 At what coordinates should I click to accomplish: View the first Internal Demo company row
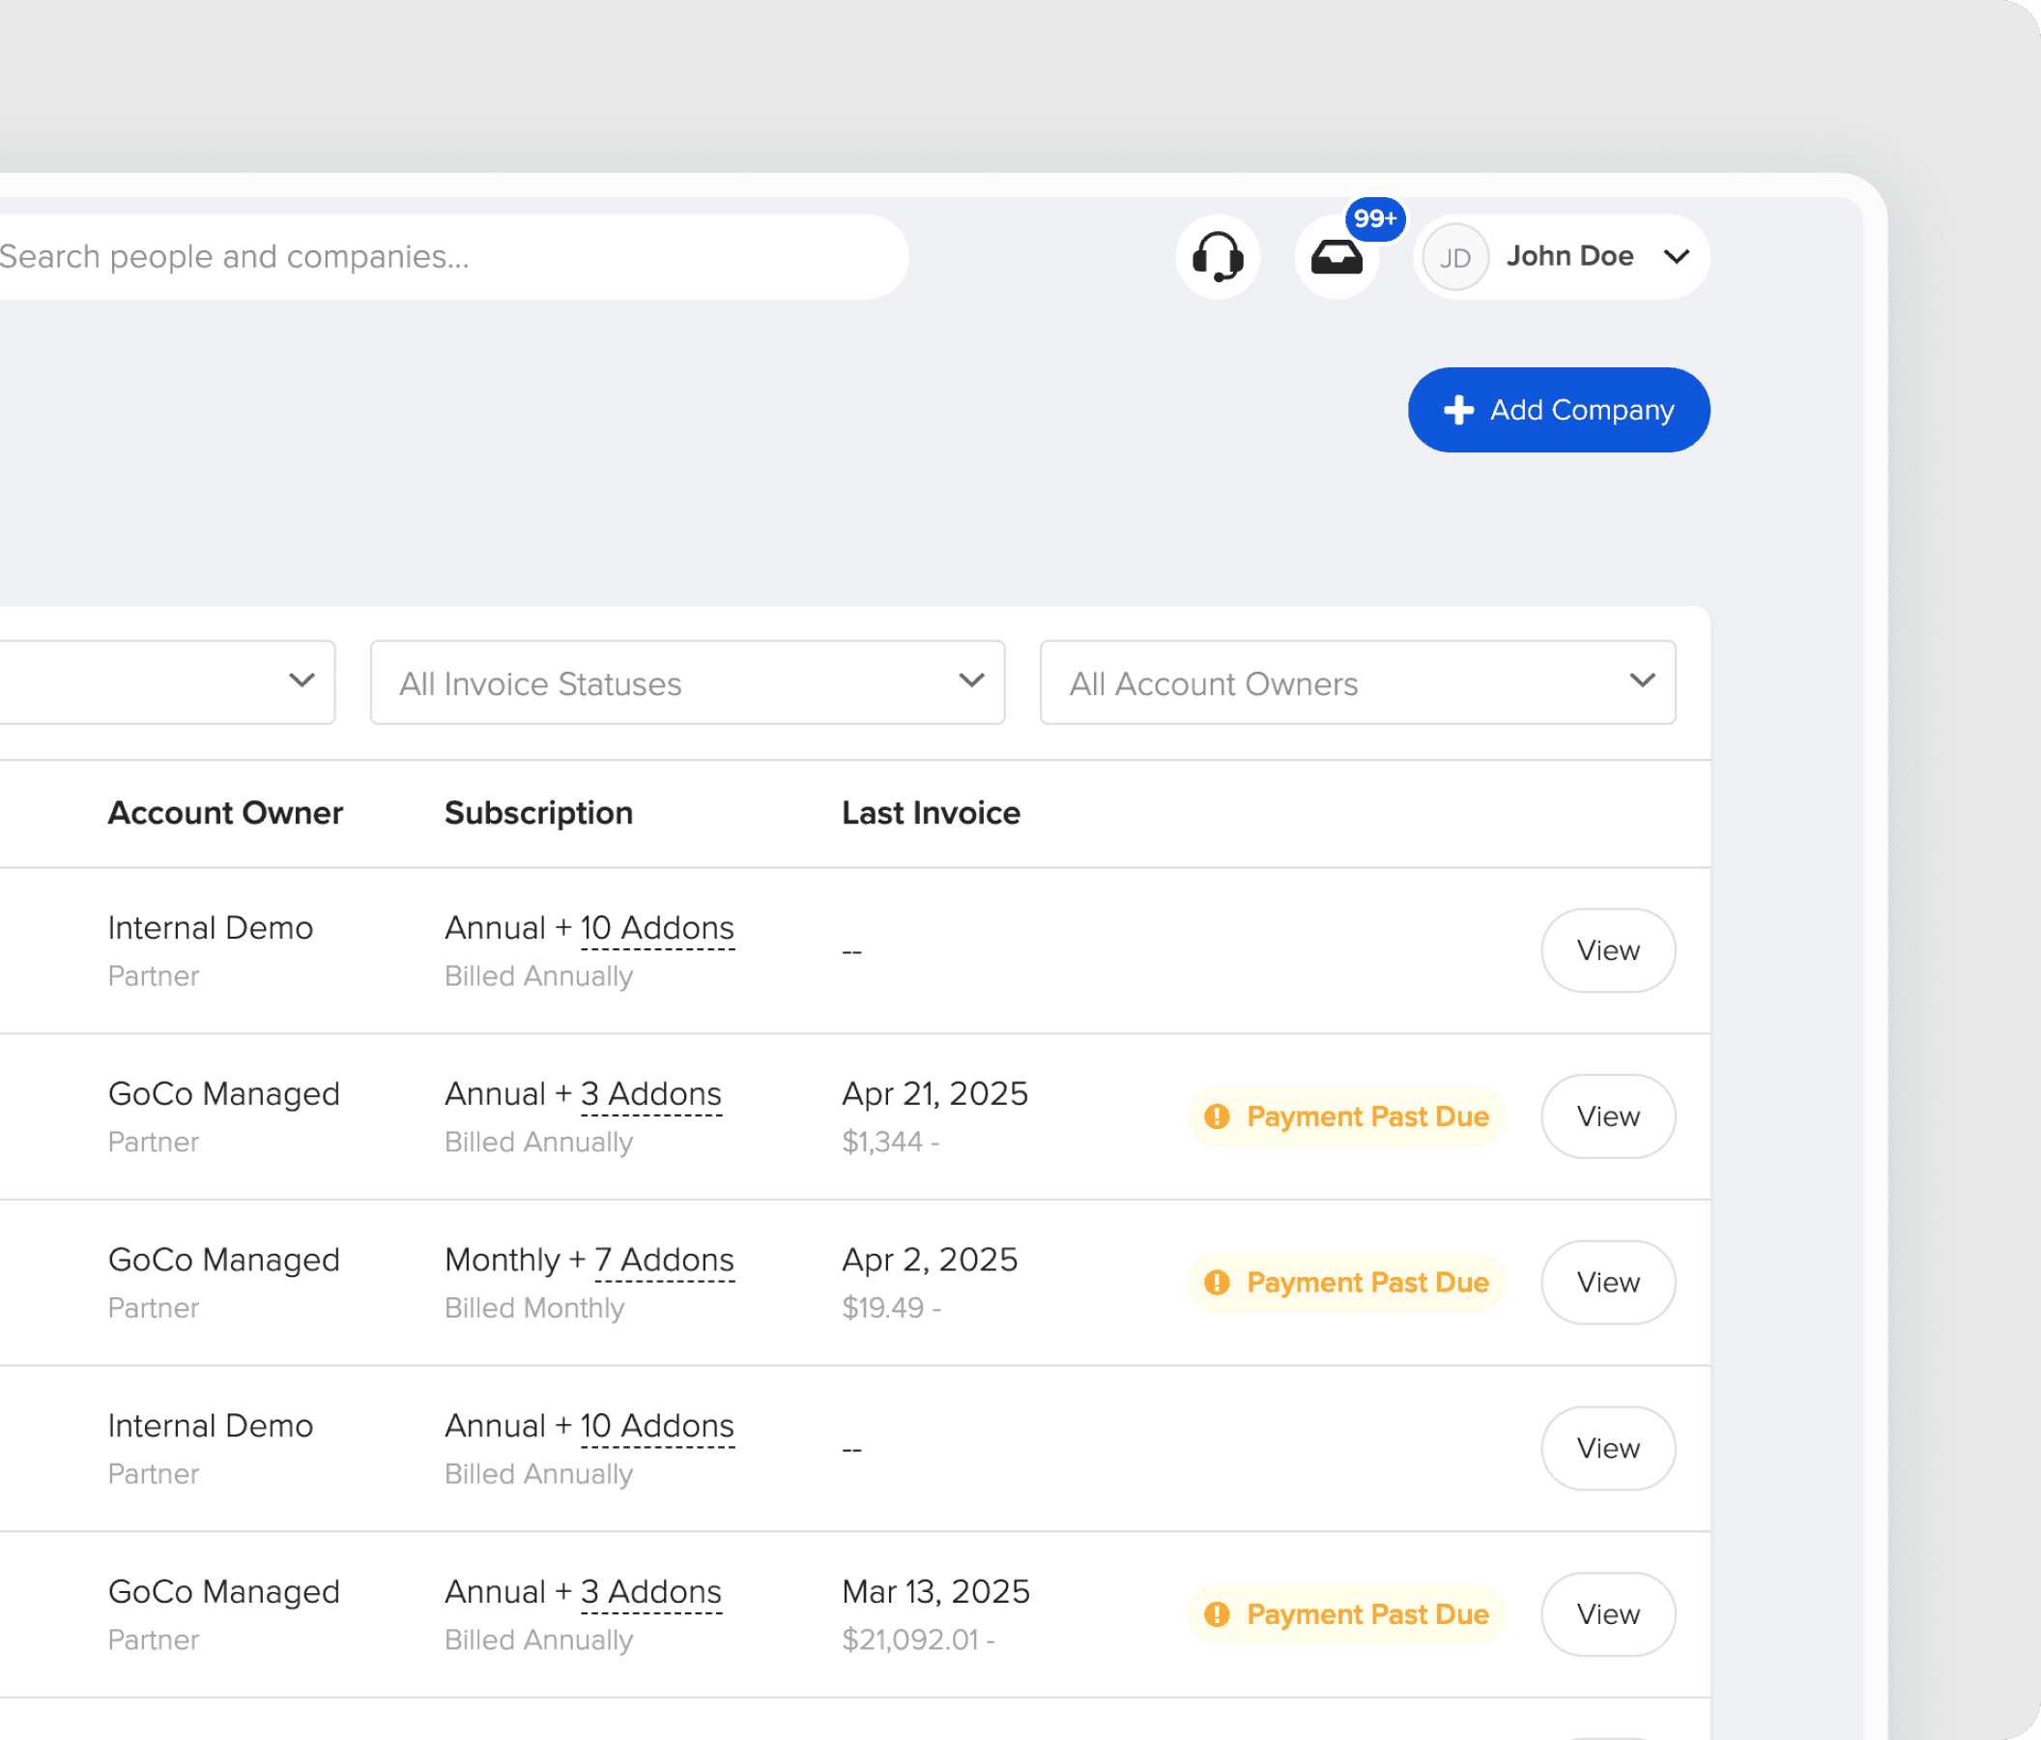pos(1608,950)
